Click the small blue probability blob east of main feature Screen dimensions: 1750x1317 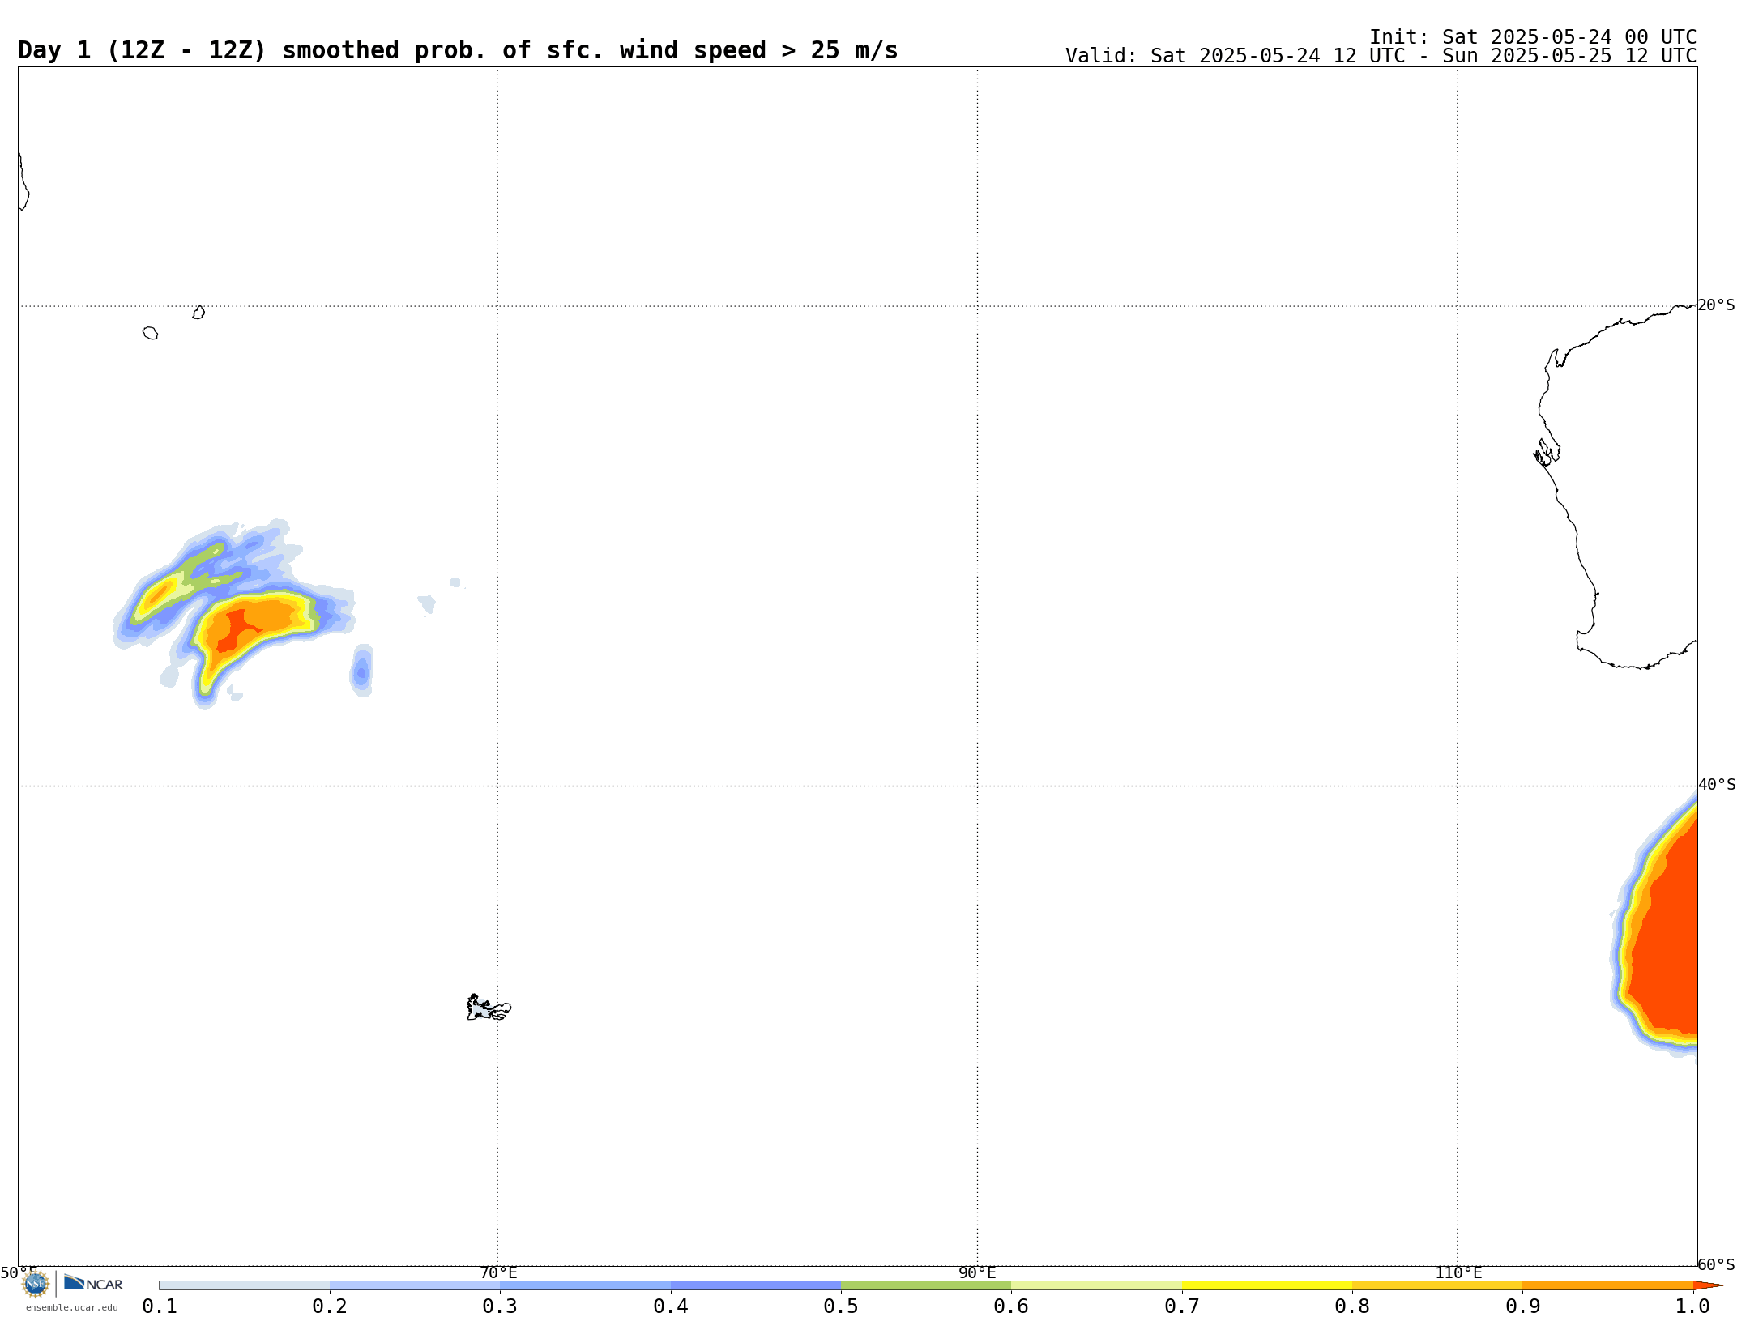[361, 671]
